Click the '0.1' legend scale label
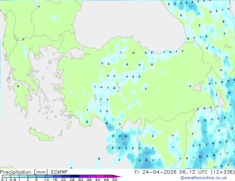This screenshot has height=181, width=235. [x=4, y=180]
